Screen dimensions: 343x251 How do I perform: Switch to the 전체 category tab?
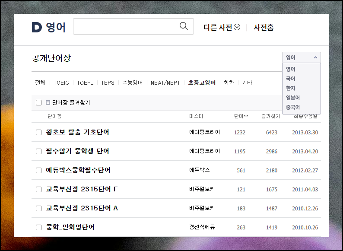(x=40, y=83)
